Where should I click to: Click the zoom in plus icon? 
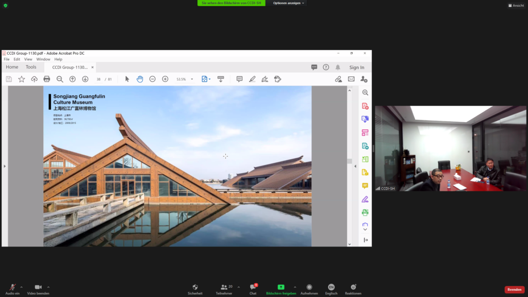[165, 79]
